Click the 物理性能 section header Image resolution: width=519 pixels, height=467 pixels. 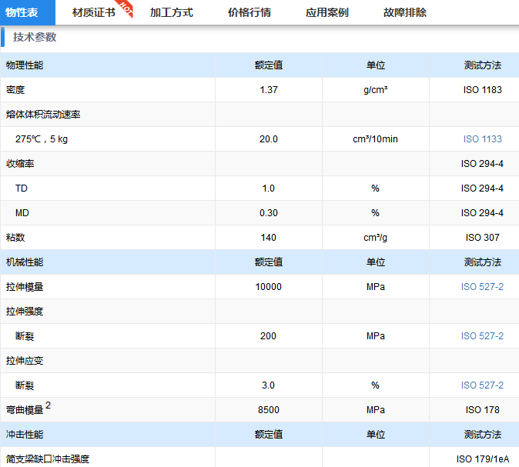click(x=25, y=65)
